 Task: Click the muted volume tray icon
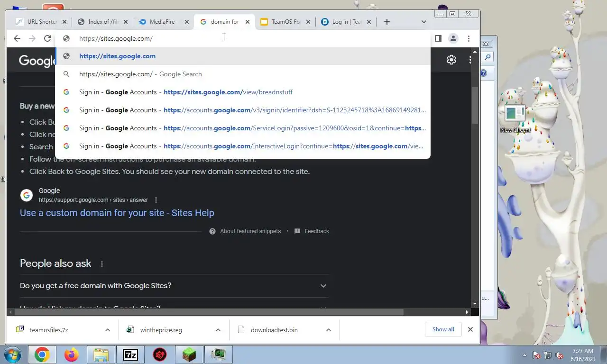559,355
